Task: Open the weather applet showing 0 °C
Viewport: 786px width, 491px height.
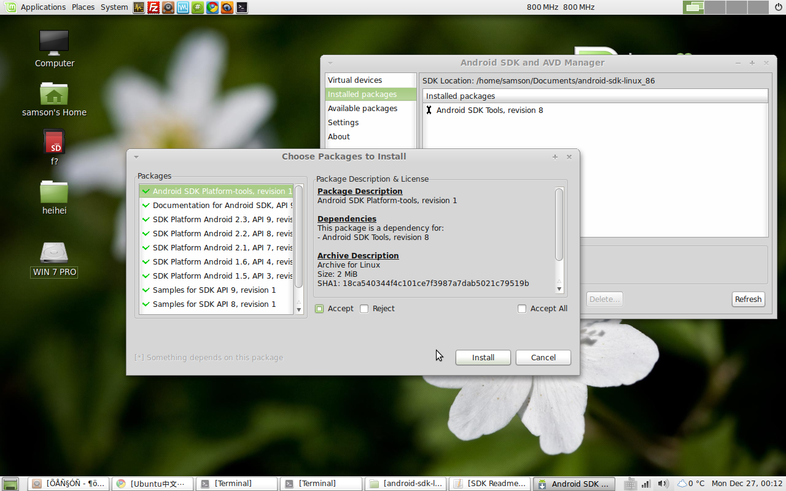Action: (x=691, y=484)
